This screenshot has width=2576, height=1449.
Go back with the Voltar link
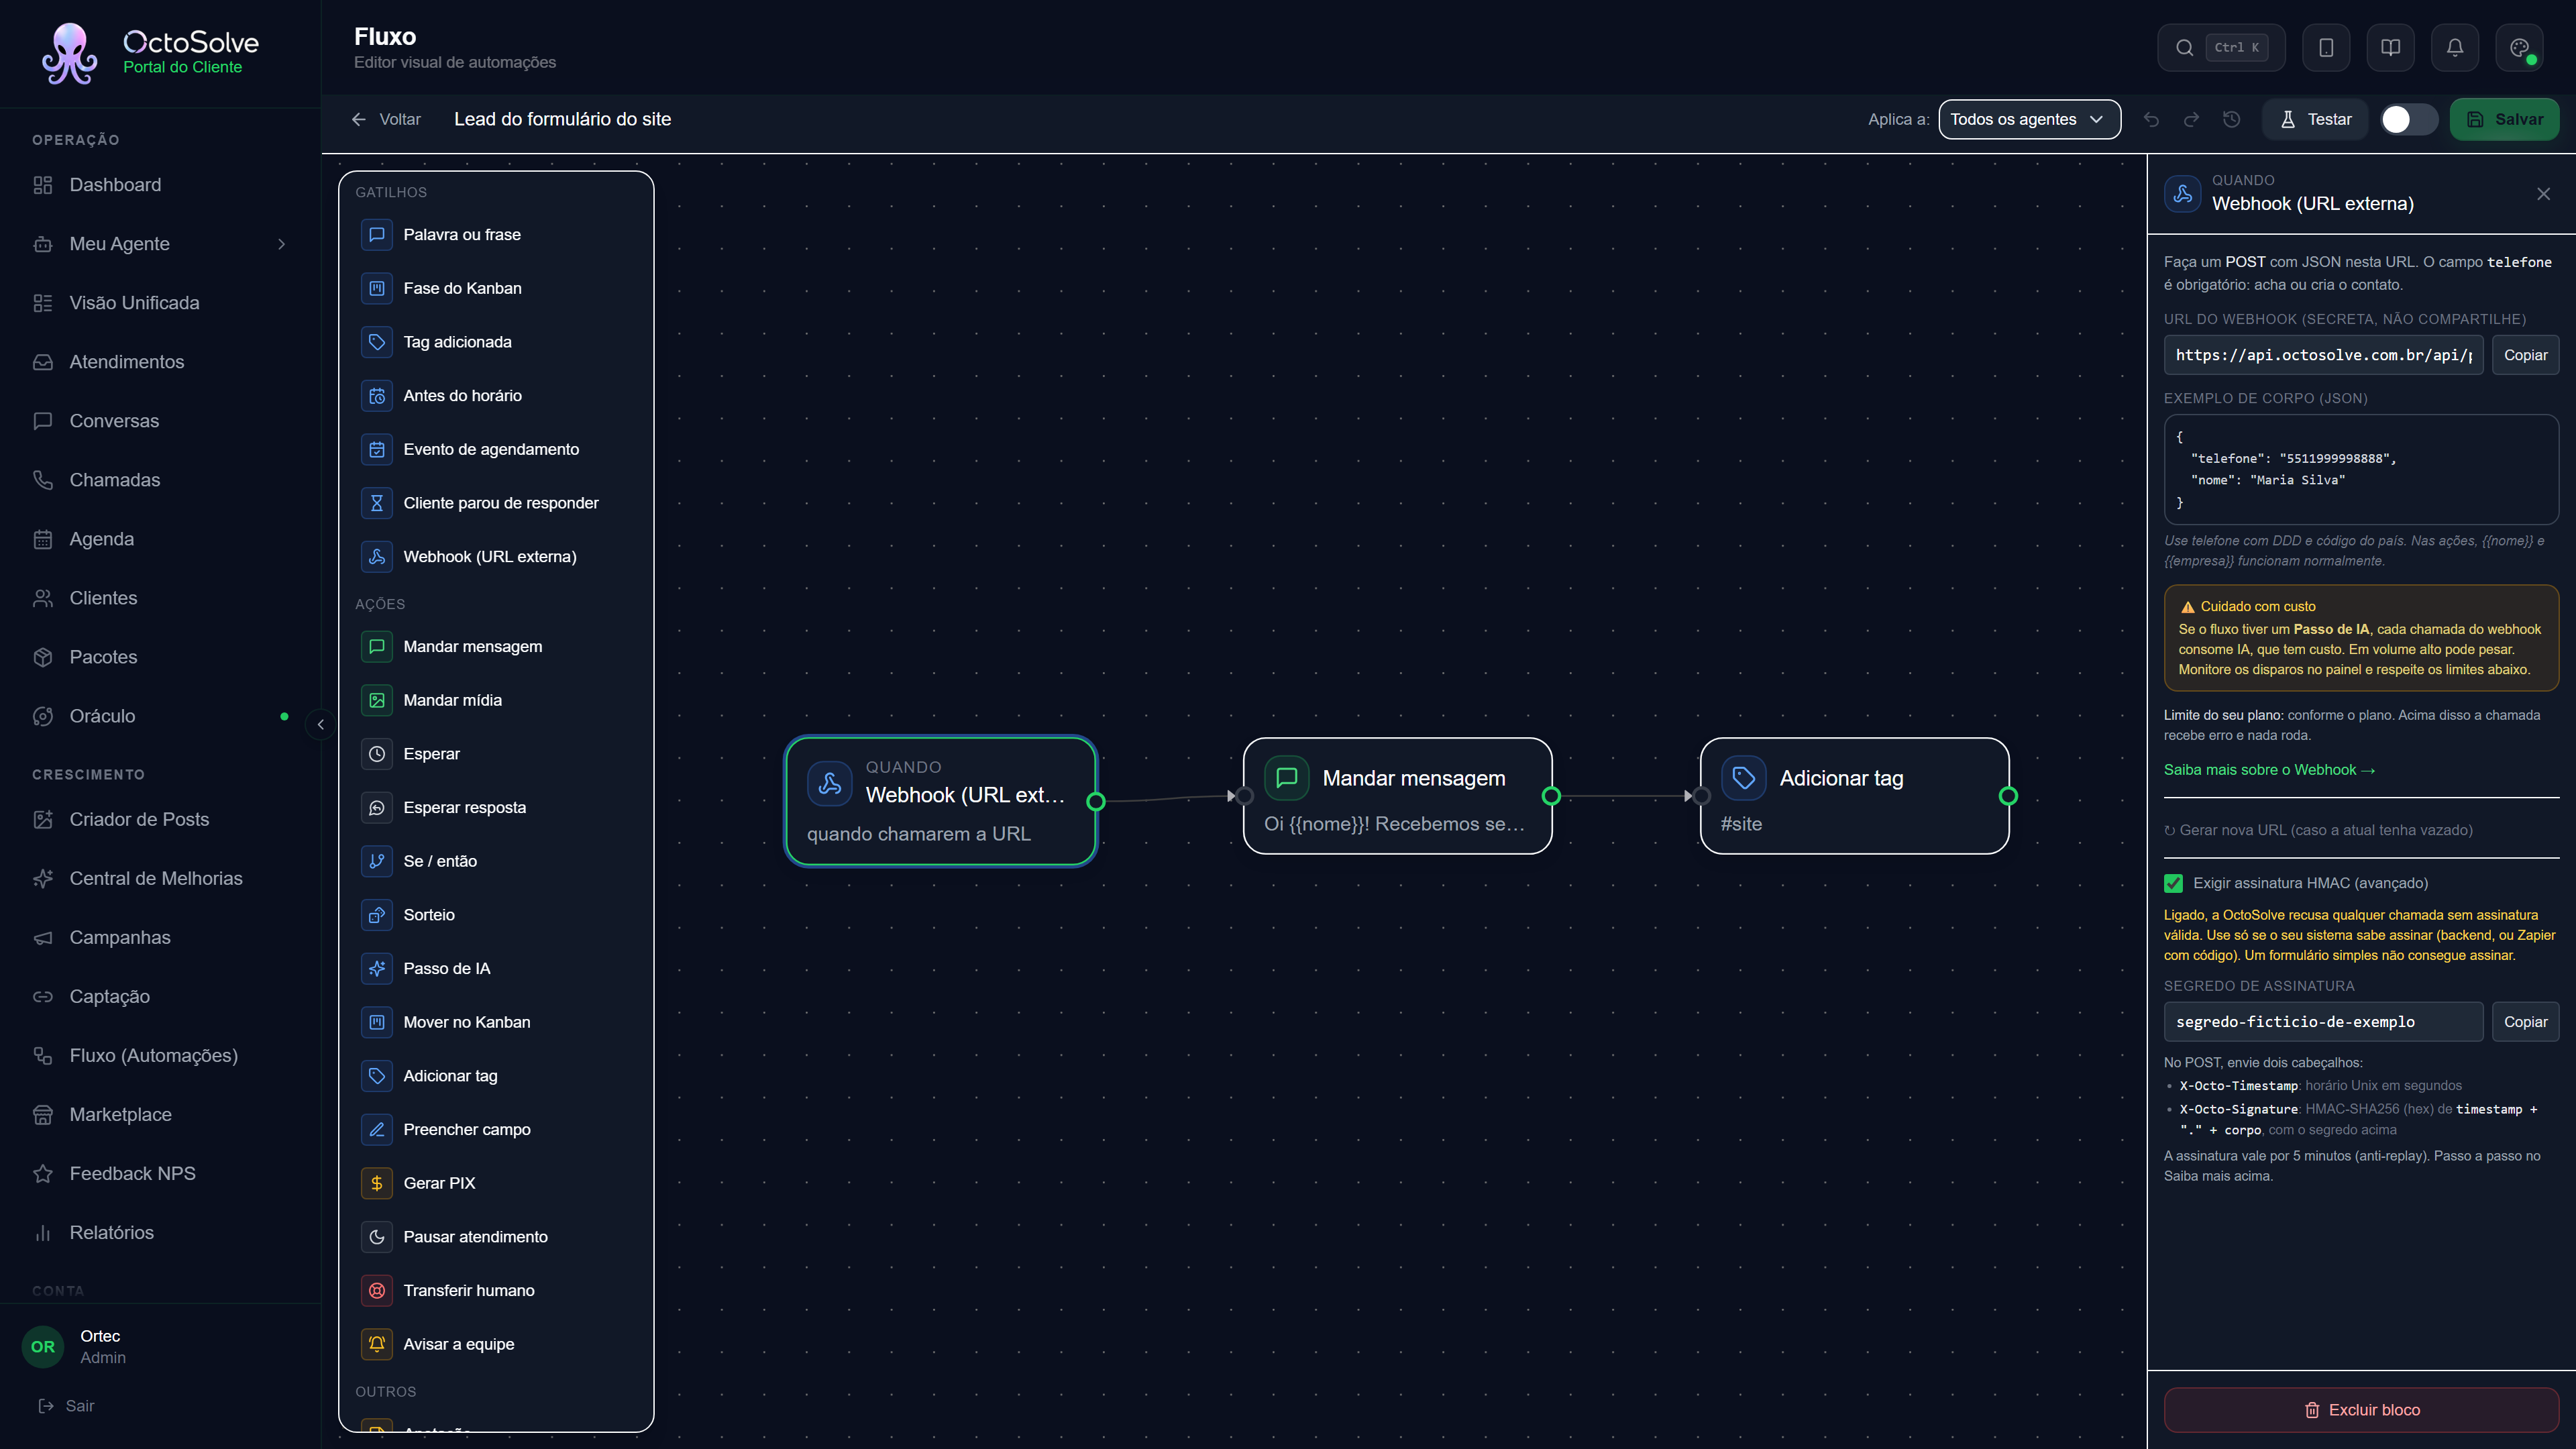tap(387, 119)
